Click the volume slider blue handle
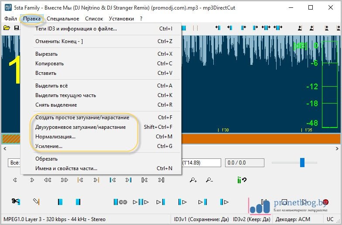 pyautogui.click(x=302, y=163)
